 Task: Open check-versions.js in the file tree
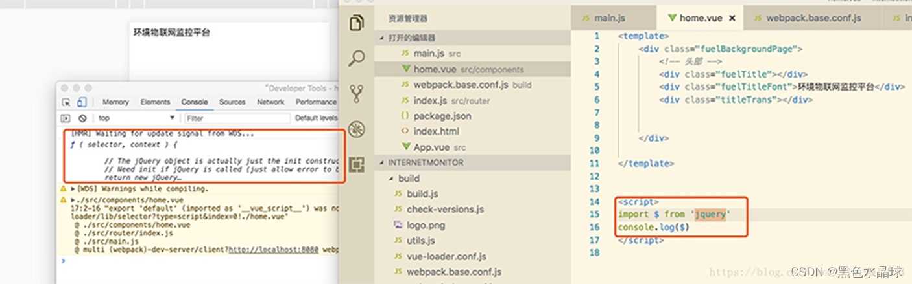pos(473,209)
